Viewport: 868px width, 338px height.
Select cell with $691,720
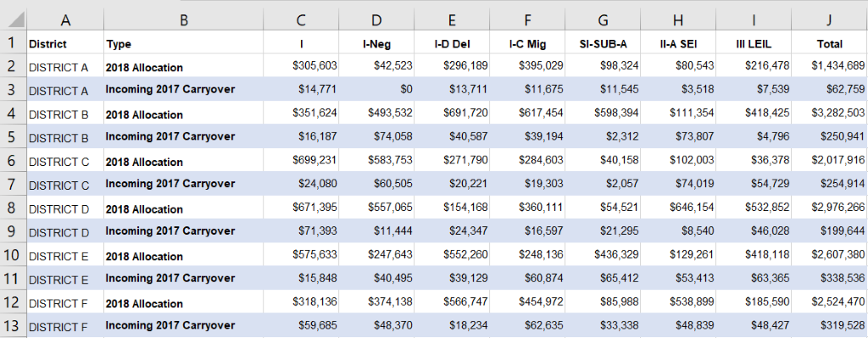pos(453,113)
